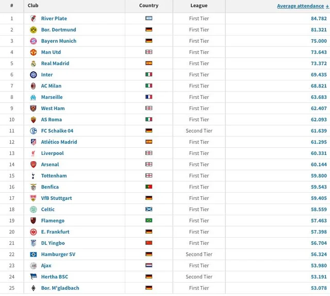Click the Liverpool club crest
The width and height of the screenshot is (330, 296).
[34, 153]
